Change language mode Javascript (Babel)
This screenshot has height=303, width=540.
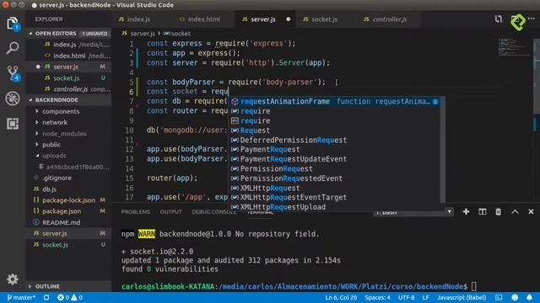pos(462,297)
